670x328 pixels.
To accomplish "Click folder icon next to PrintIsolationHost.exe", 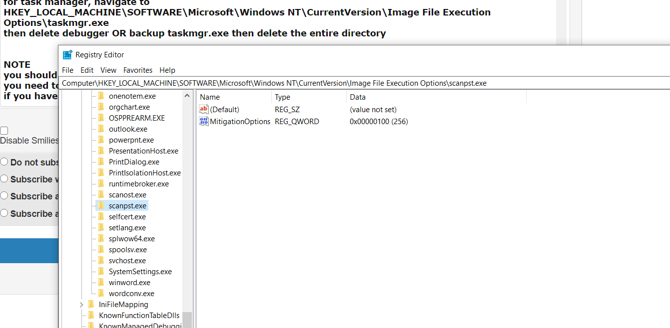I will pos(101,173).
